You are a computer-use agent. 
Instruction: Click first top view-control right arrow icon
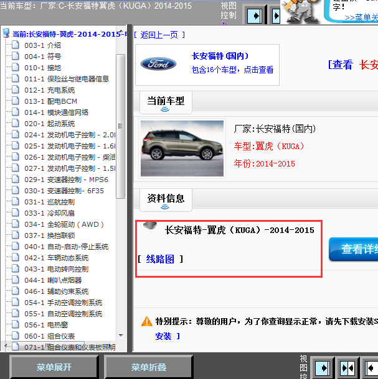255,16
